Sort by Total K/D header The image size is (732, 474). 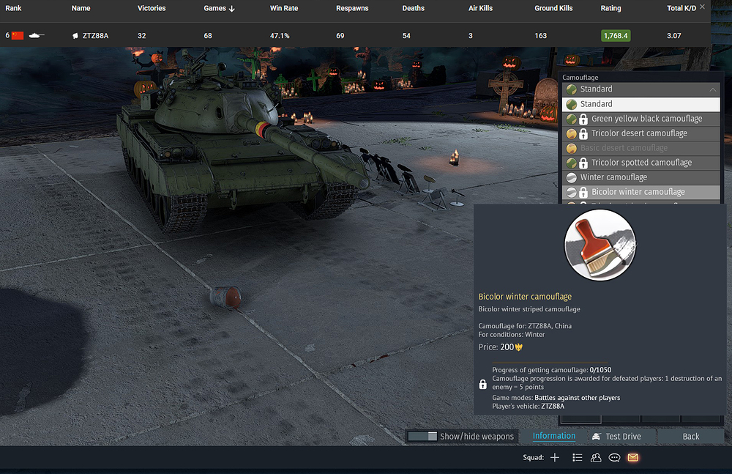click(x=681, y=8)
